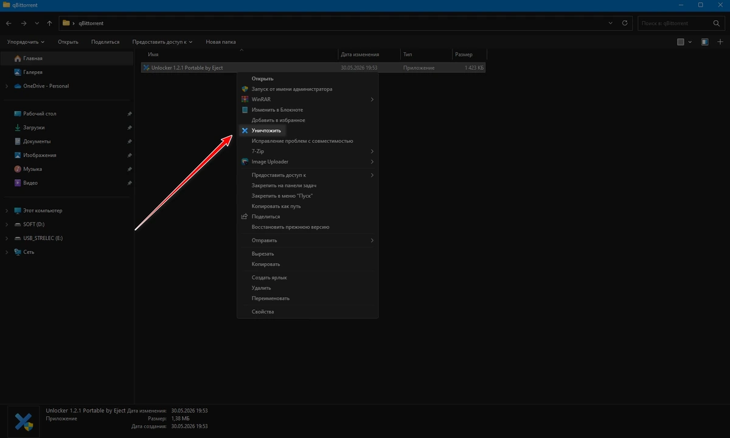
Task: Expand the Сеть node
Action: coord(7,252)
